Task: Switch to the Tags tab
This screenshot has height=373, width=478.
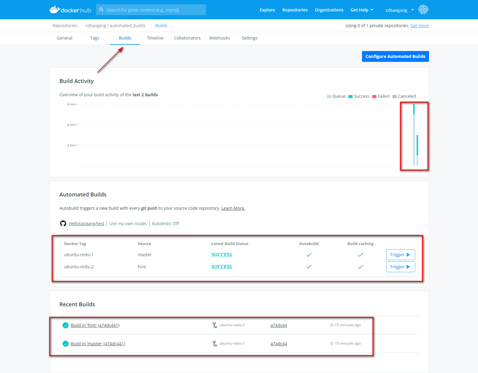Action: (95, 38)
